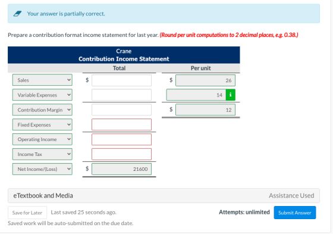Click the Assistance Used label

click(x=291, y=195)
